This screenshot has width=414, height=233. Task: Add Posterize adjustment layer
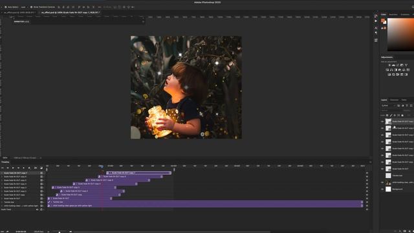(393, 74)
